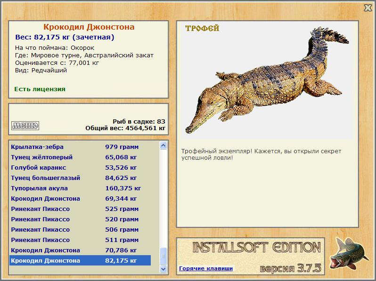Grab the fish list scrollbar thumb

click(163, 256)
